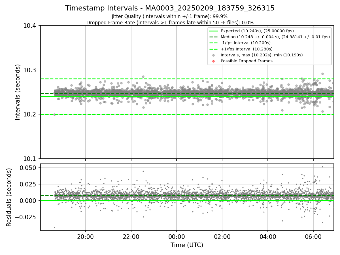Click the 'Intervals (seconds)' y-axis label
Screen dimensions: 340x255
point(18,92)
